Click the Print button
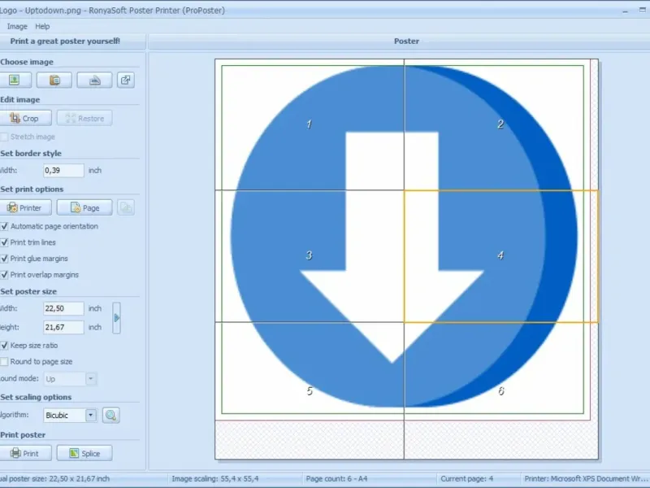This screenshot has width=650, height=488. pyautogui.click(x=25, y=453)
